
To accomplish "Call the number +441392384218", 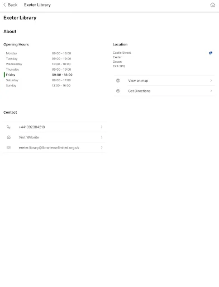I will (55, 127).
